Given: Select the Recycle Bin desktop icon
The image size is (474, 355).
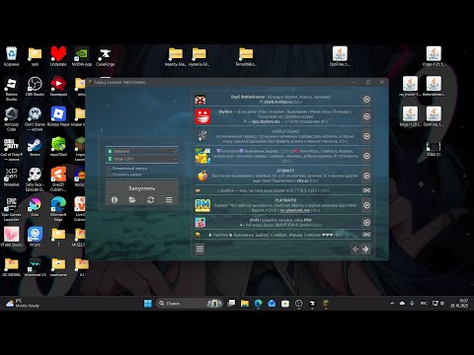Looking at the screenshot, I should (x=11, y=56).
